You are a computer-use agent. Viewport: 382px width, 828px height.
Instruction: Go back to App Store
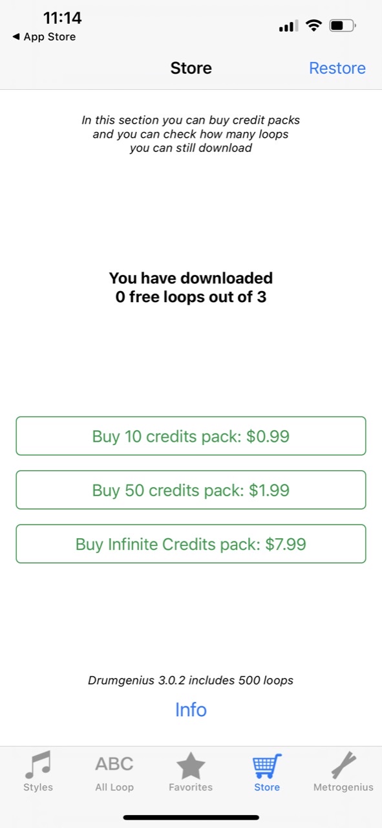44,37
